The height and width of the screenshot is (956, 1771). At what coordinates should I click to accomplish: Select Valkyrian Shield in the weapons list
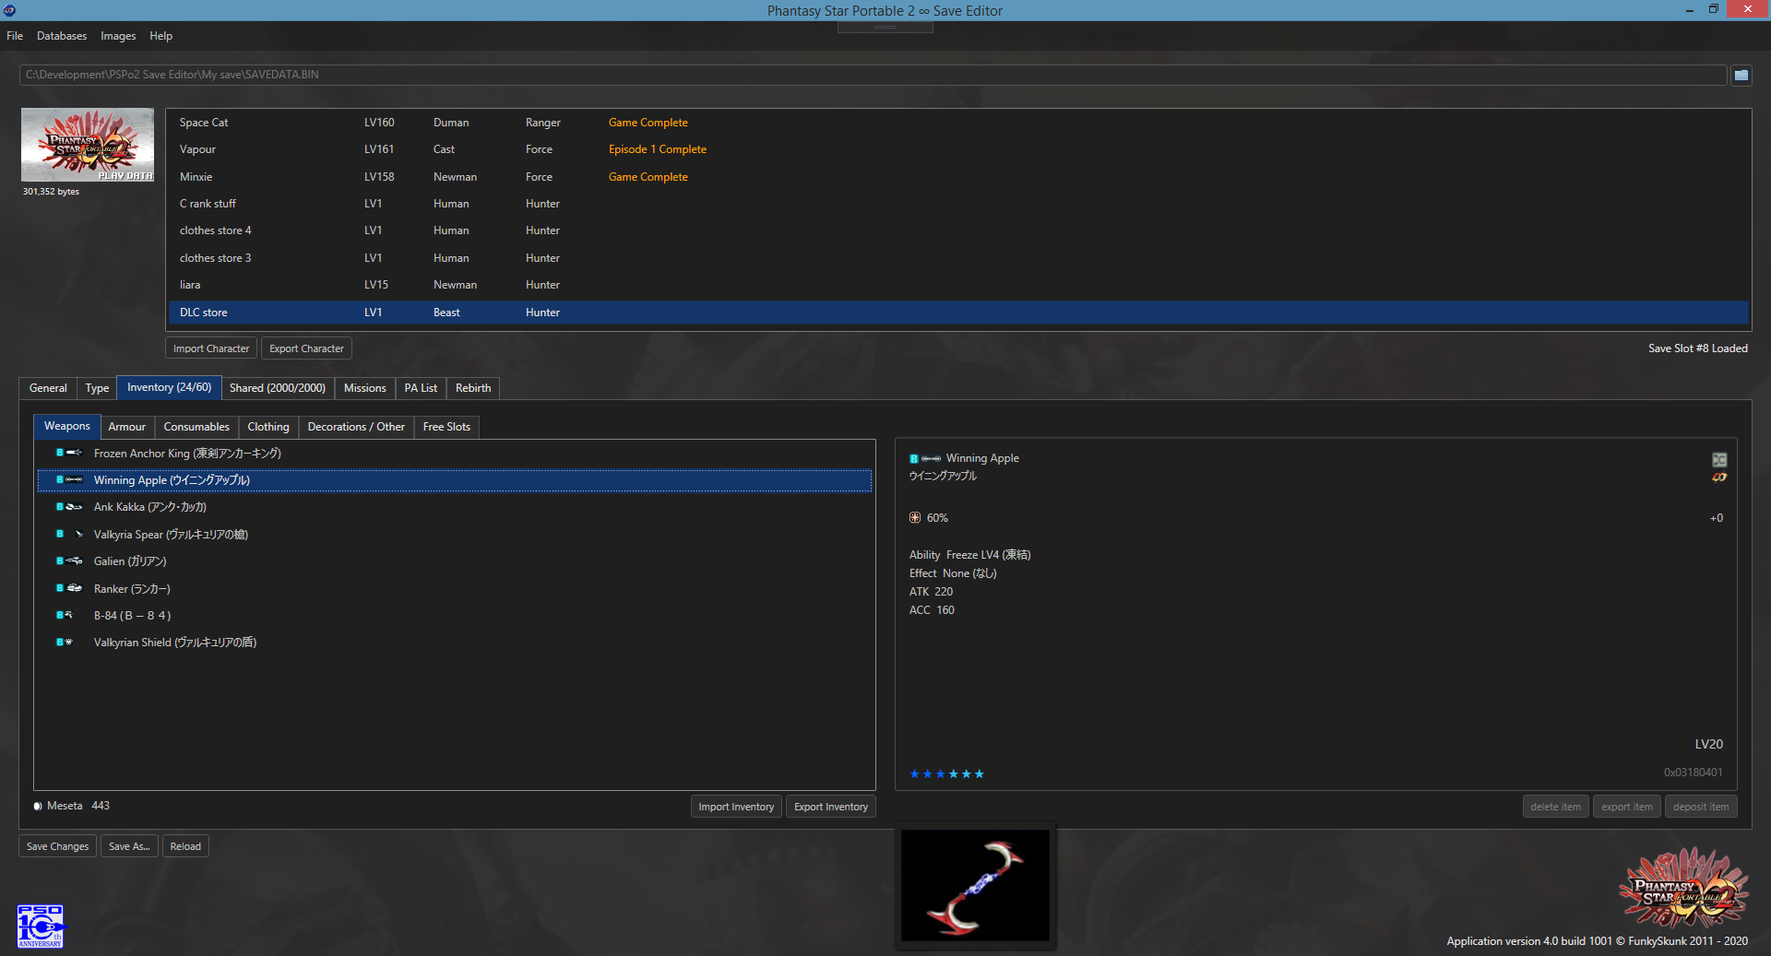click(455, 643)
